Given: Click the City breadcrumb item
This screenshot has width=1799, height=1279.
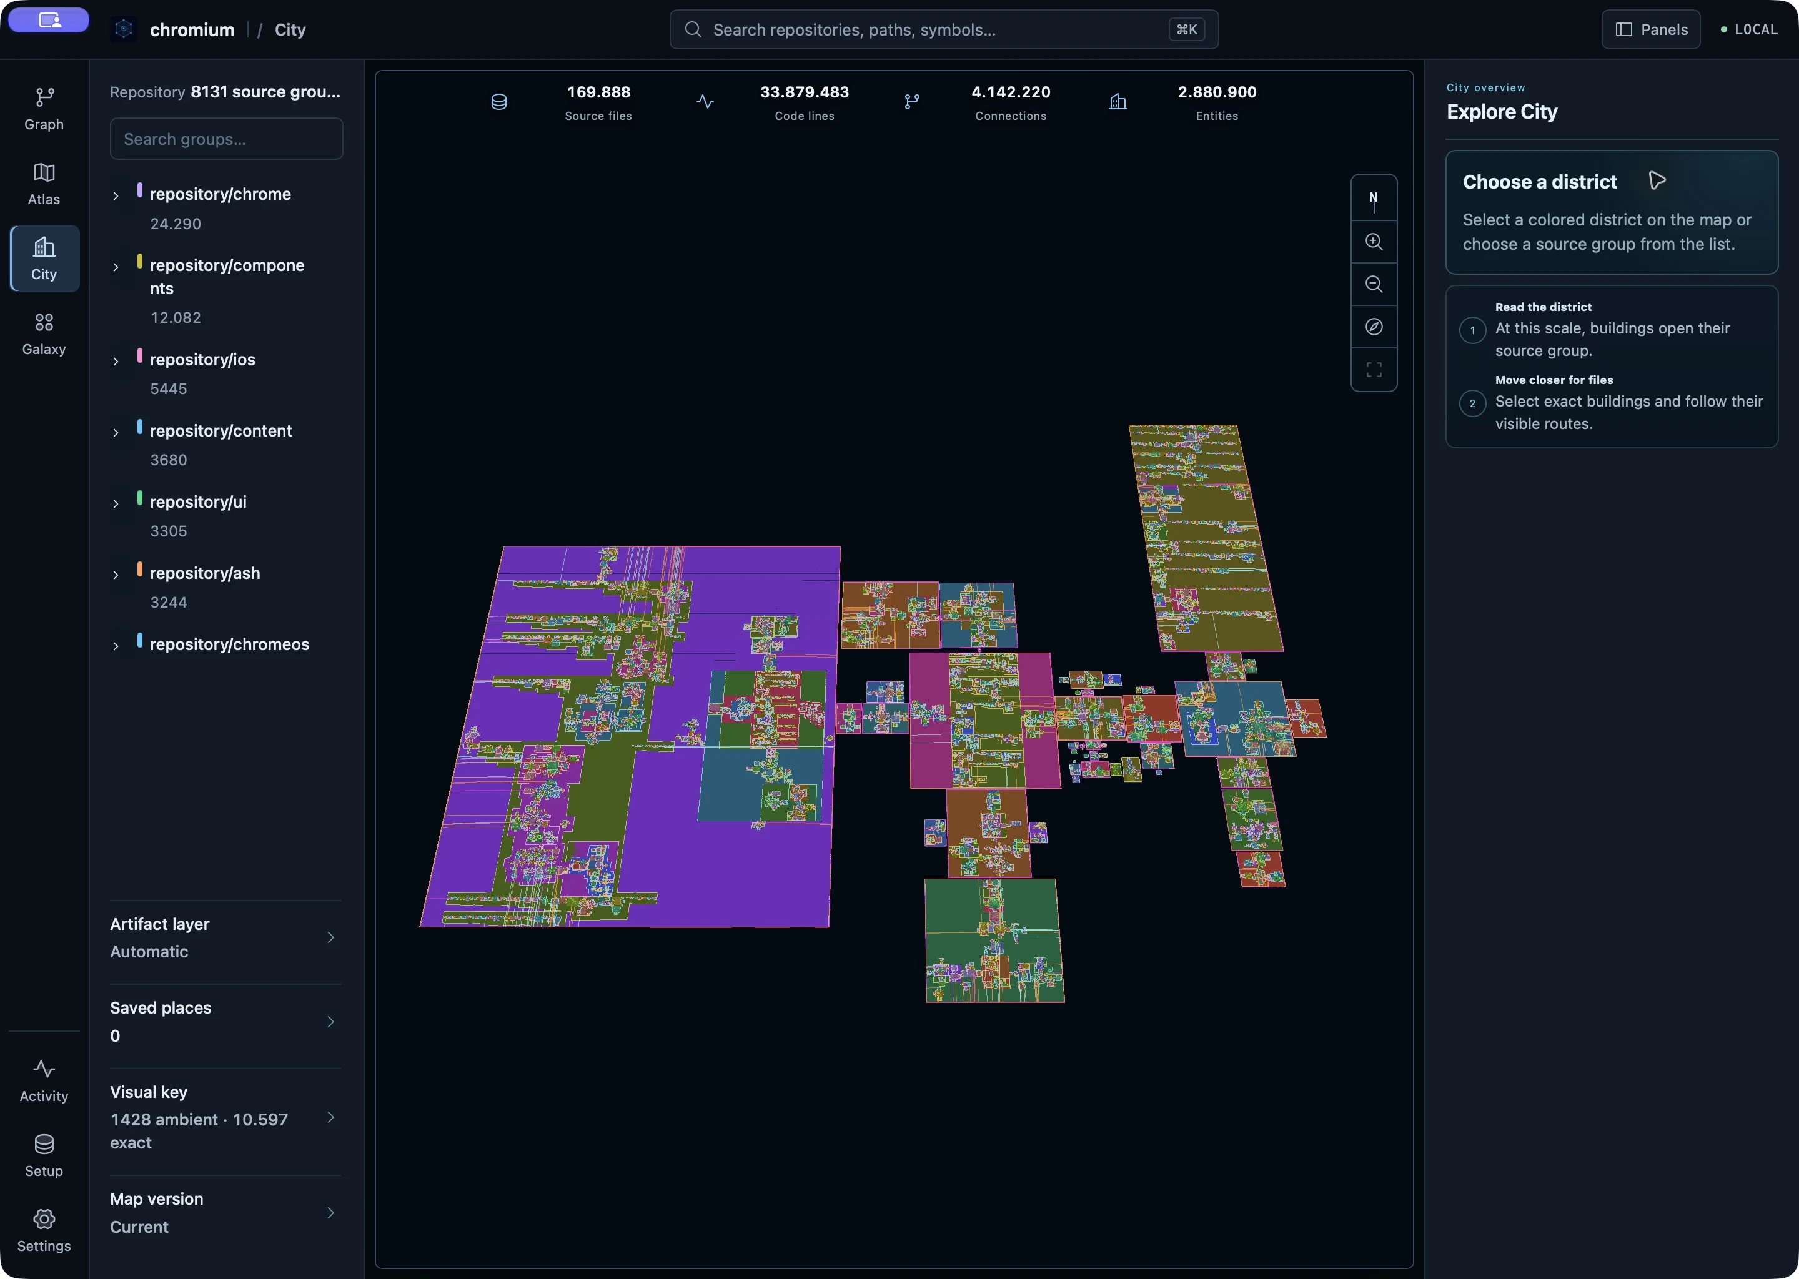Looking at the screenshot, I should click(290, 29).
